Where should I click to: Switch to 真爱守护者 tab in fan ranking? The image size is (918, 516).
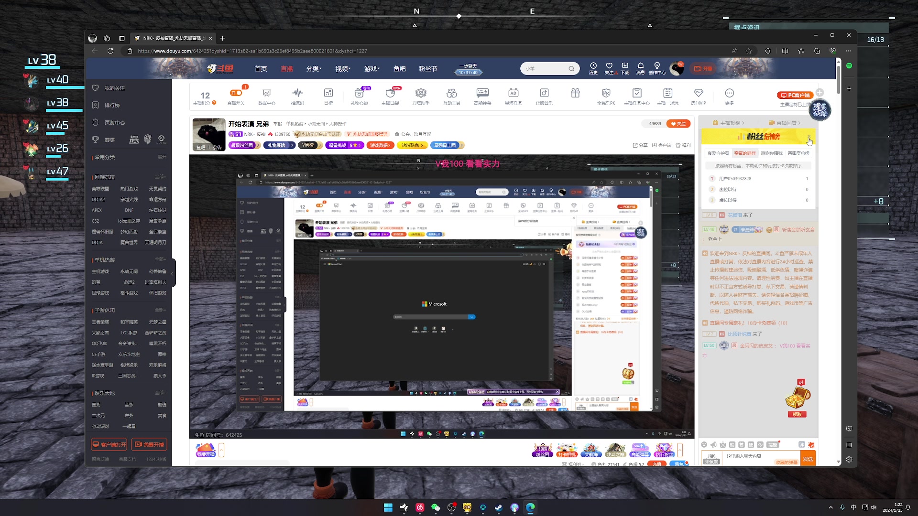(x=718, y=153)
